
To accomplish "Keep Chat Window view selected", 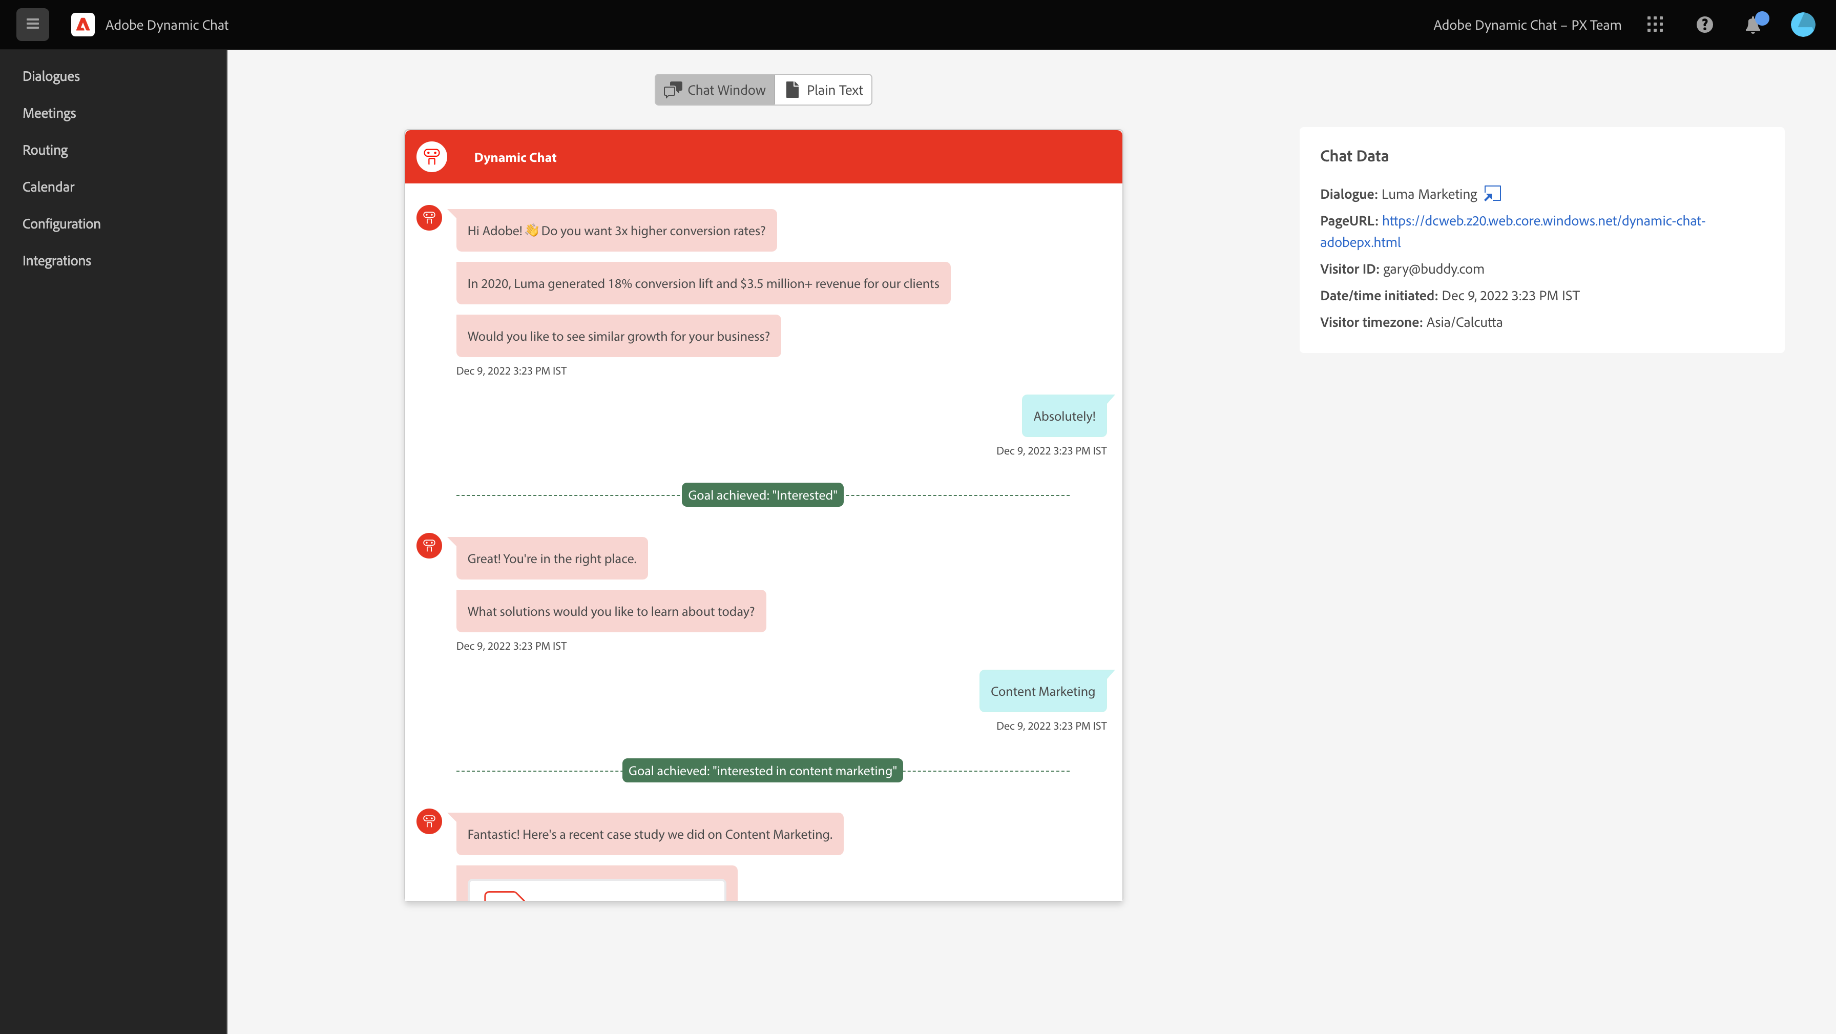I will (x=714, y=90).
